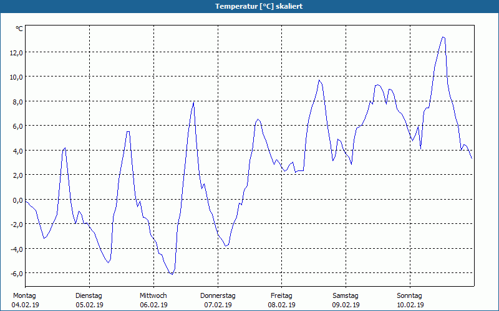The image size is (499, 311).
Task: Click the 05.02.19 date label
Action: [x=89, y=305]
